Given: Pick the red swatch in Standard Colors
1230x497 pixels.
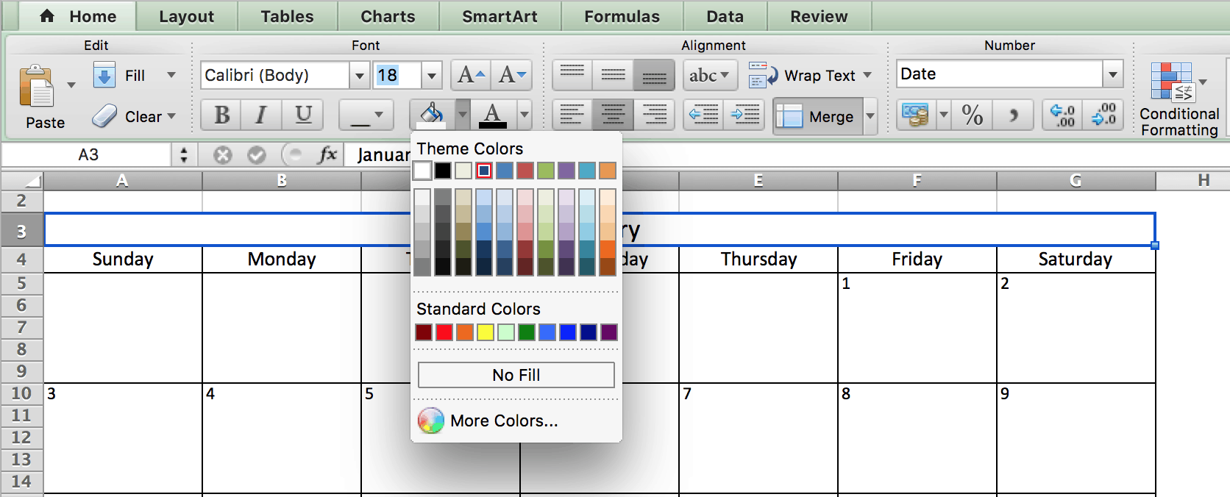Looking at the screenshot, I should coord(444,332).
